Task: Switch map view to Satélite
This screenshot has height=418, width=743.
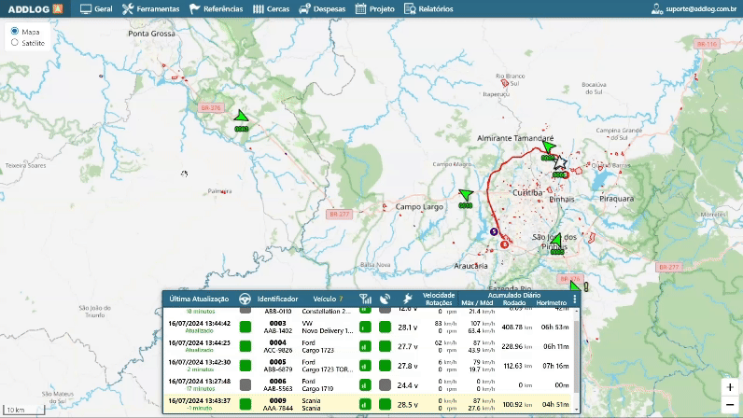Action: (15, 42)
